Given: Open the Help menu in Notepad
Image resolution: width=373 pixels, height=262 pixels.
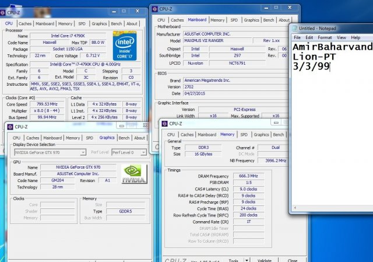Looking at the screenshot, I should click(357, 37).
